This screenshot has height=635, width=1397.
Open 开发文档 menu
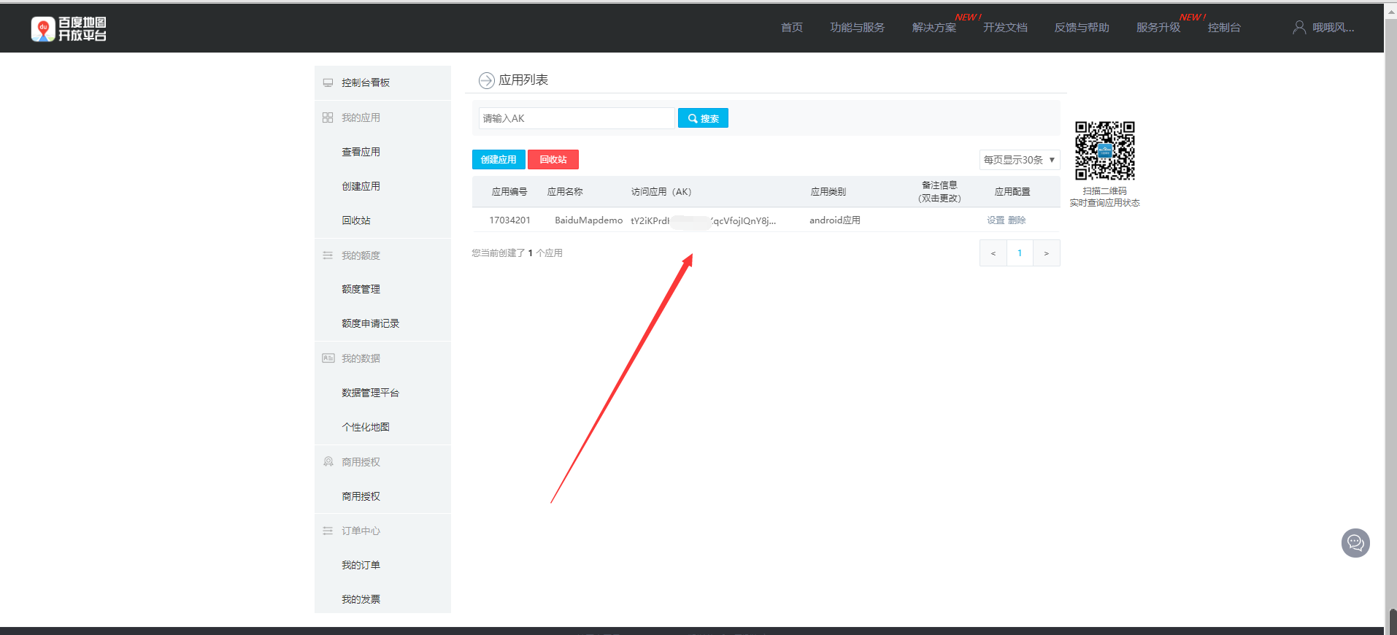(1005, 28)
